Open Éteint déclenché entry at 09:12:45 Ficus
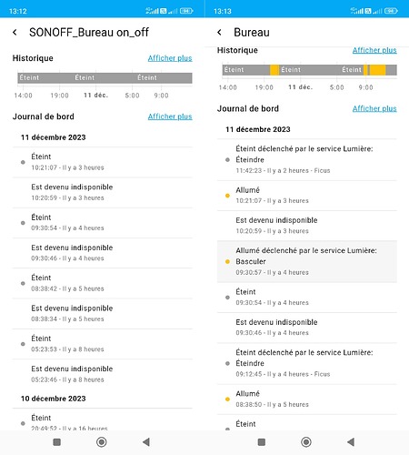The image size is (409, 455). tap(307, 363)
